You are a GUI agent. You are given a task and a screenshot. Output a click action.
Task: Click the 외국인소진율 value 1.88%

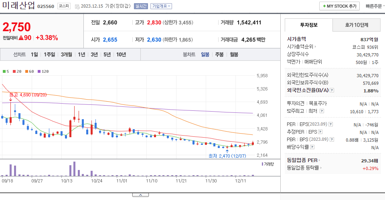click(x=371, y=91)
